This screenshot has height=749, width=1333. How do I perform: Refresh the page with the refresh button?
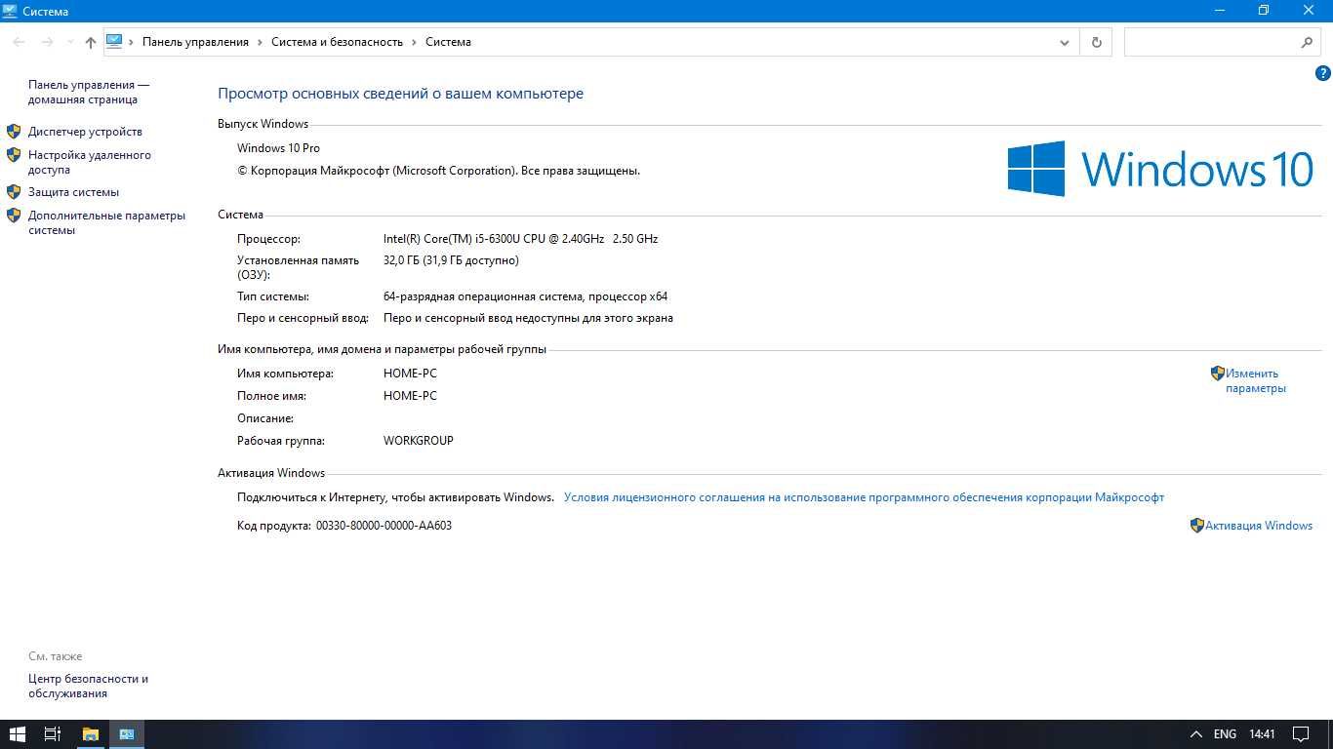point(1097,42)
